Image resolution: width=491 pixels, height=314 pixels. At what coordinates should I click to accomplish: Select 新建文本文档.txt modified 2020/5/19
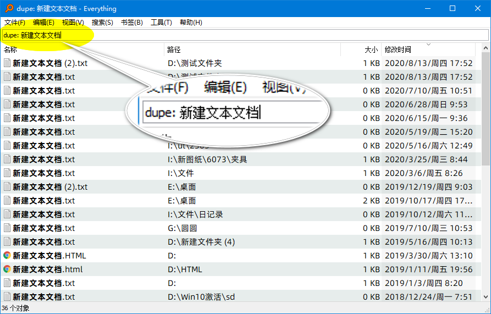44,132
